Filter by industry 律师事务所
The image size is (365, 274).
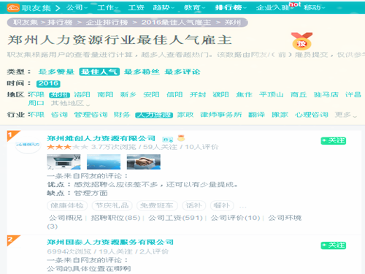(x=220, y=115)
